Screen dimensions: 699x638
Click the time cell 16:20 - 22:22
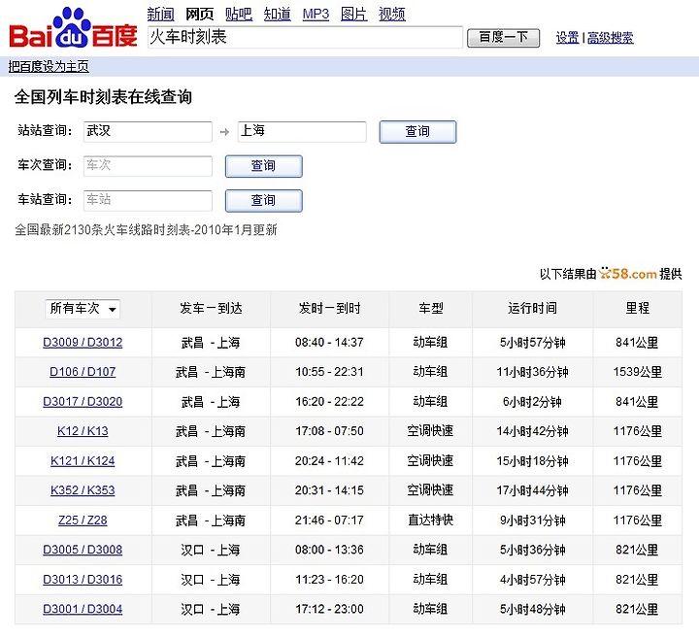pyautogui.click(x=329, y=402)
